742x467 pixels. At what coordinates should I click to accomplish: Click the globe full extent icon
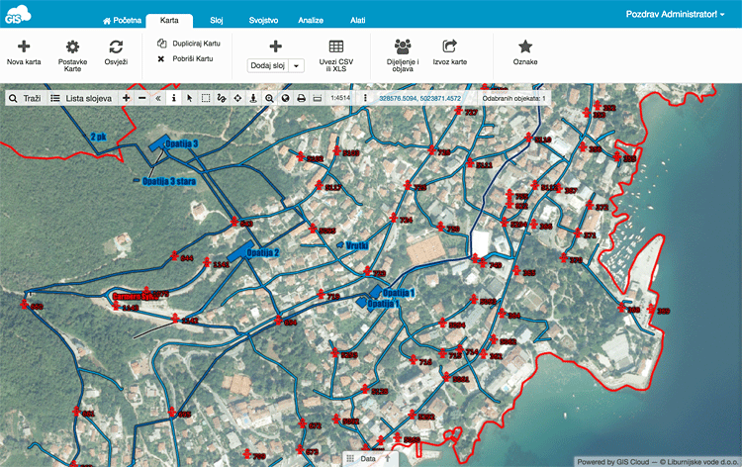point(285,98)
